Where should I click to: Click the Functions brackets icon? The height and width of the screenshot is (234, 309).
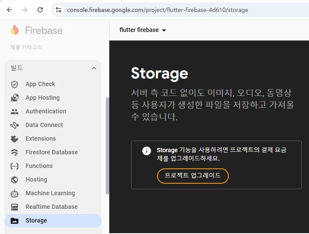click(x=15, y=166)
